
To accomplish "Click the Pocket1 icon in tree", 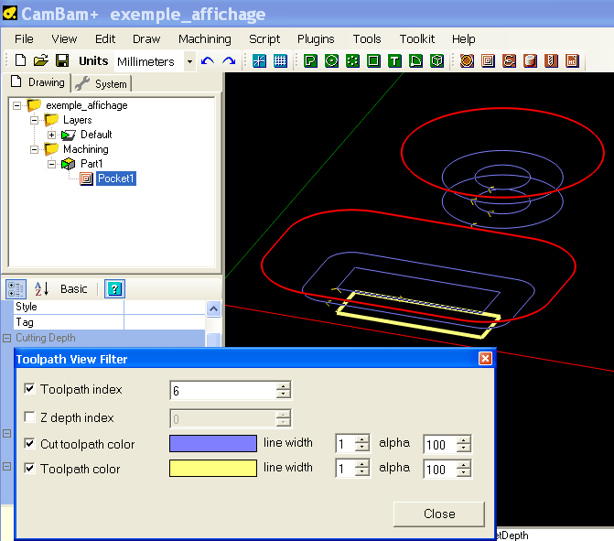I will point(86,179).
